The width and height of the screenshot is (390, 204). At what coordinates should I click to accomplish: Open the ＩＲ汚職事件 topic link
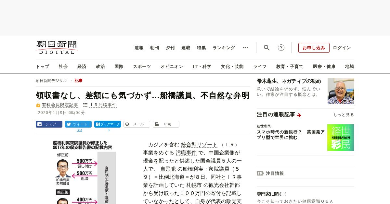pyautogui.click(x=103, y=105)
